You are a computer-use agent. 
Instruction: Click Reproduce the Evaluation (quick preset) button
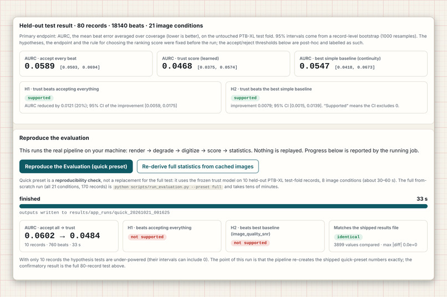(x=76, y=166)
